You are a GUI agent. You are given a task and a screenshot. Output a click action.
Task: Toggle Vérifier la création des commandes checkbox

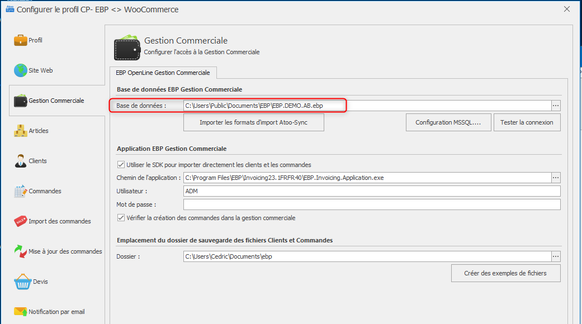click(x=121, y=218)
